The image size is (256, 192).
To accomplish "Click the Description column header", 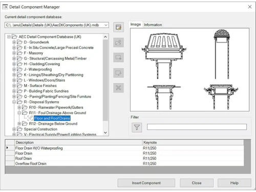I will click(x=78, y=142).
